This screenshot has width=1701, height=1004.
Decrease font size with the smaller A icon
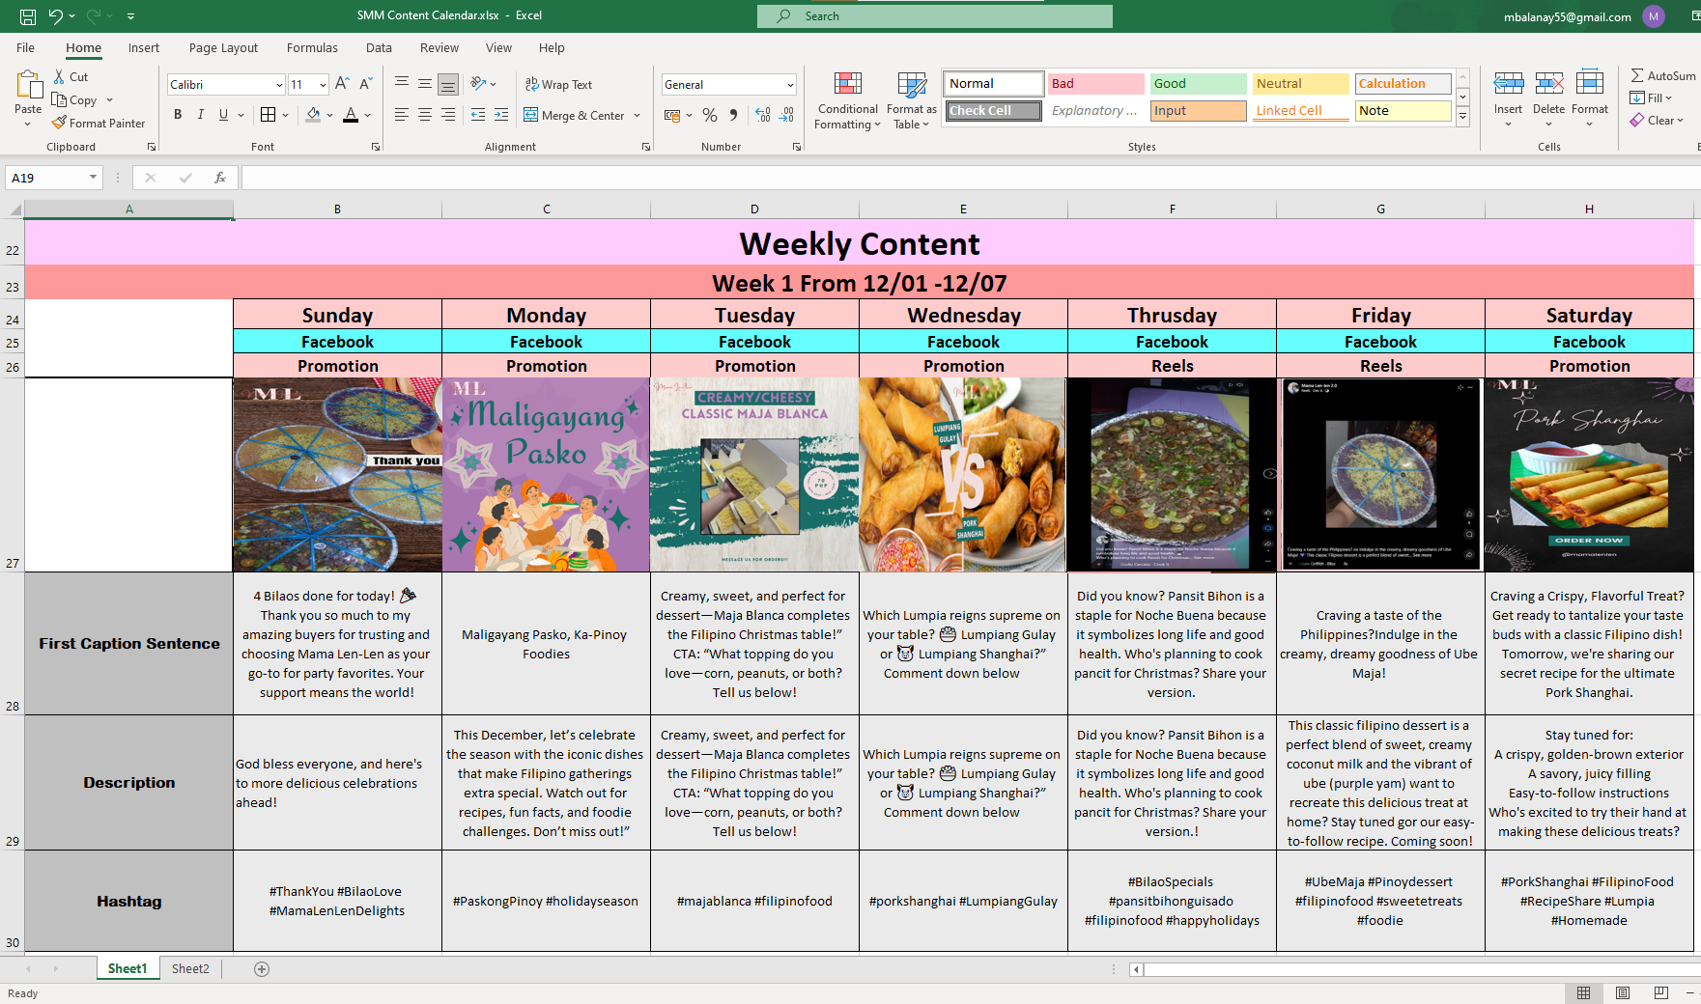(x=365, y=84)
